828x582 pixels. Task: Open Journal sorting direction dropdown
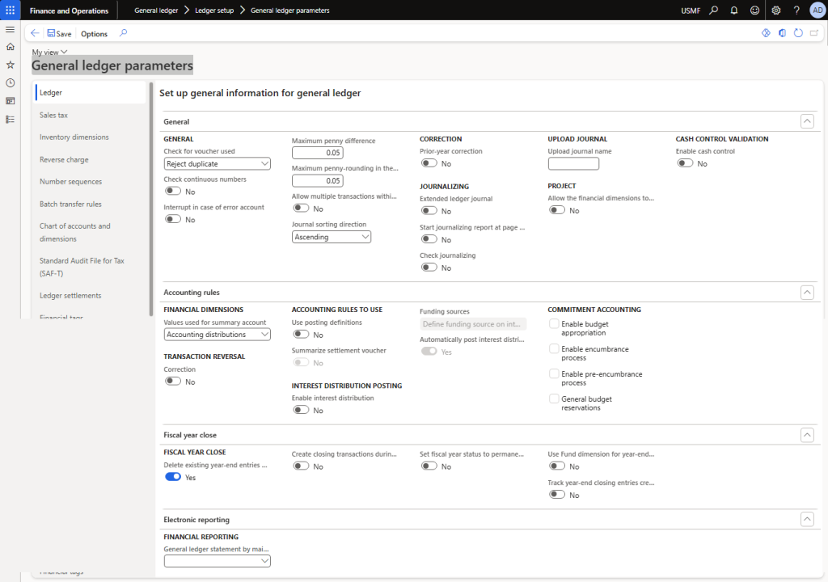[332, 237]
